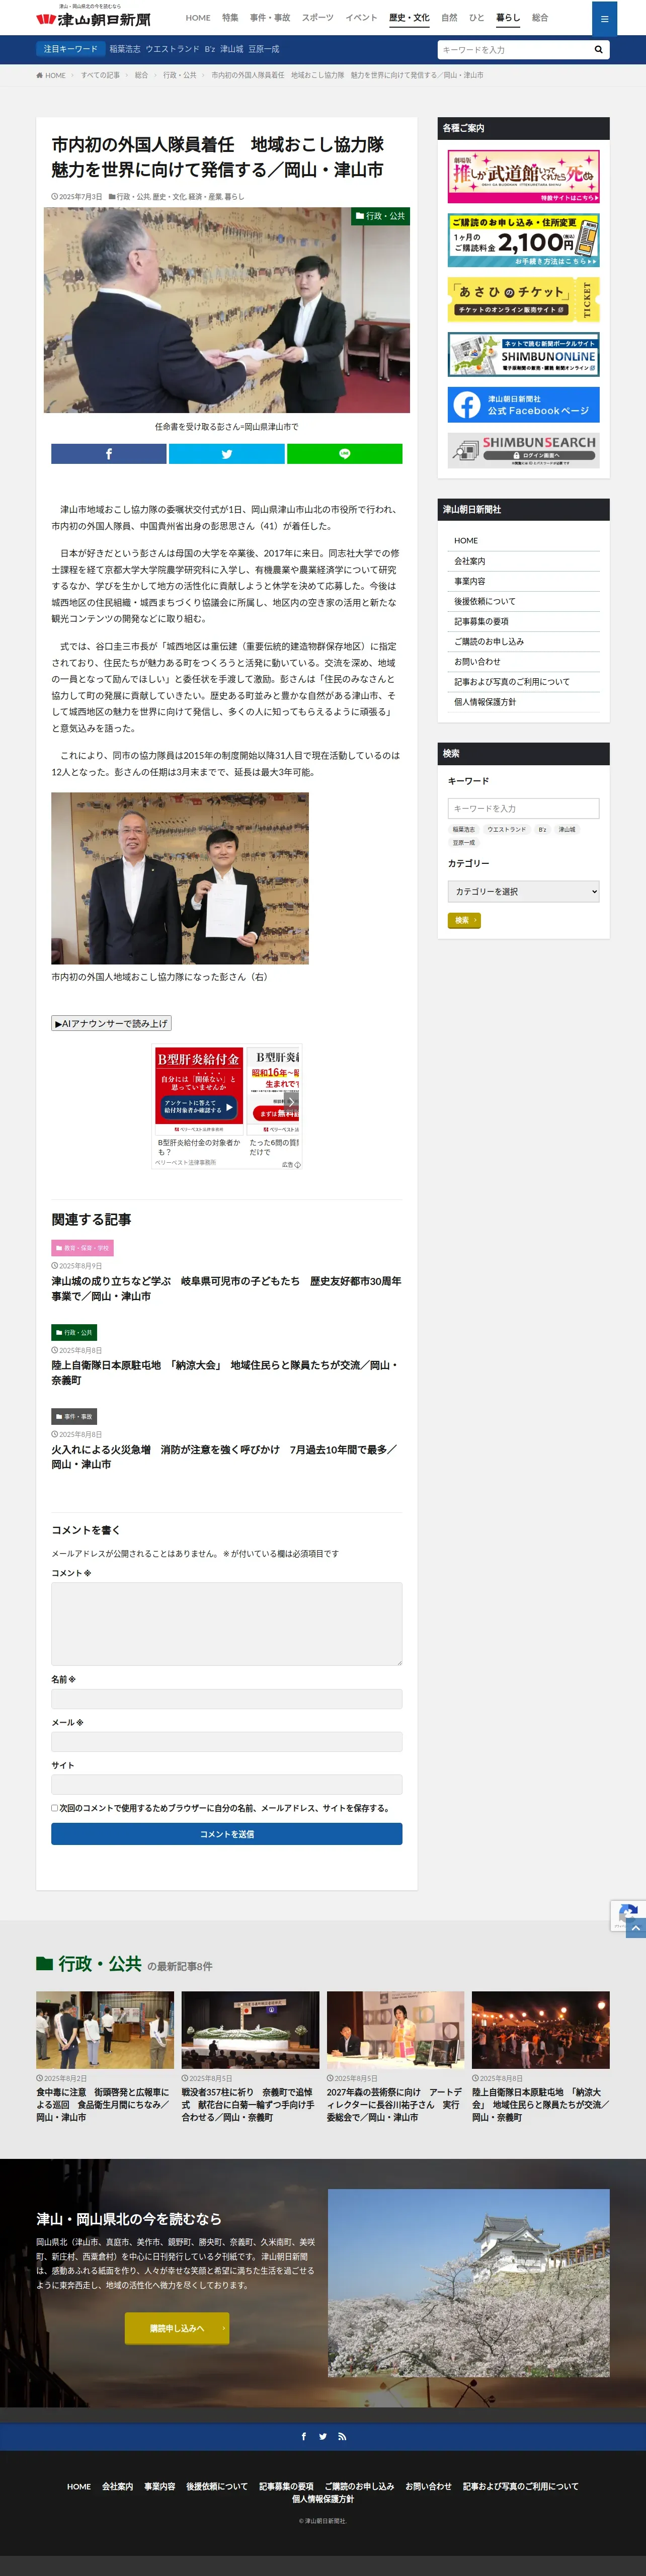This screenshot has width=646, height=2576.
Task: Click the 名前 input field
Action: pyautogui.click(x=227, y=1699)
